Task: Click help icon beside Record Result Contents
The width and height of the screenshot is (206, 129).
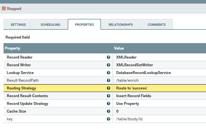Action: [108, 96]
